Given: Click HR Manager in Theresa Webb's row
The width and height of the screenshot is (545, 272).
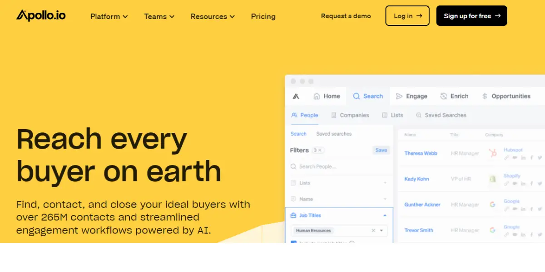Looking at the screenshot, I should pyautogui.click(x=465, y=153).
